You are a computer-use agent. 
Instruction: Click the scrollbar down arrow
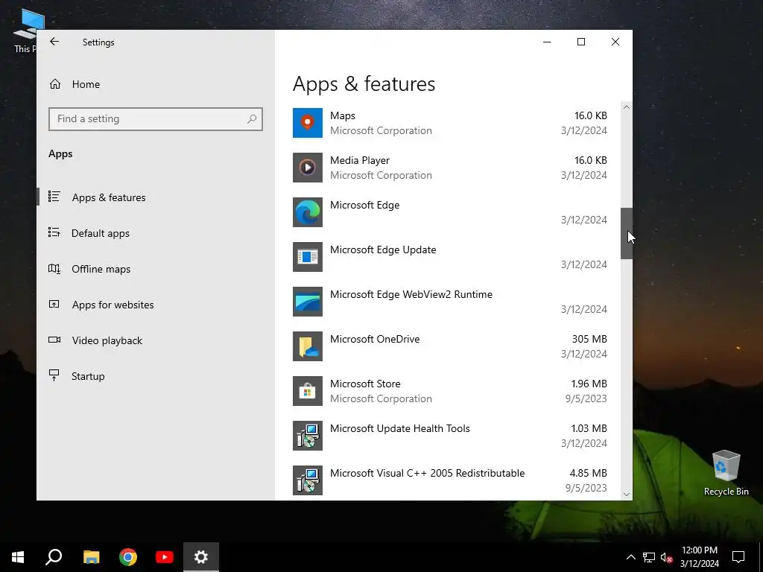[x=626, y=495]
